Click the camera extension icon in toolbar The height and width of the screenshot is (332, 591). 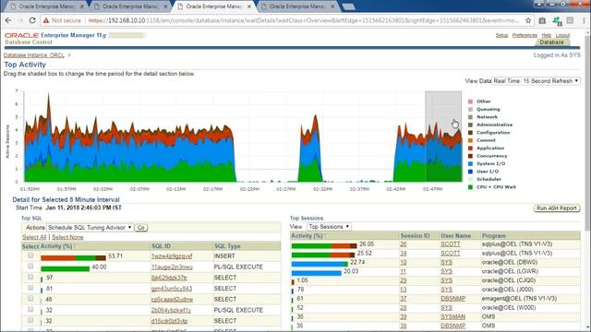coord(542,20)
